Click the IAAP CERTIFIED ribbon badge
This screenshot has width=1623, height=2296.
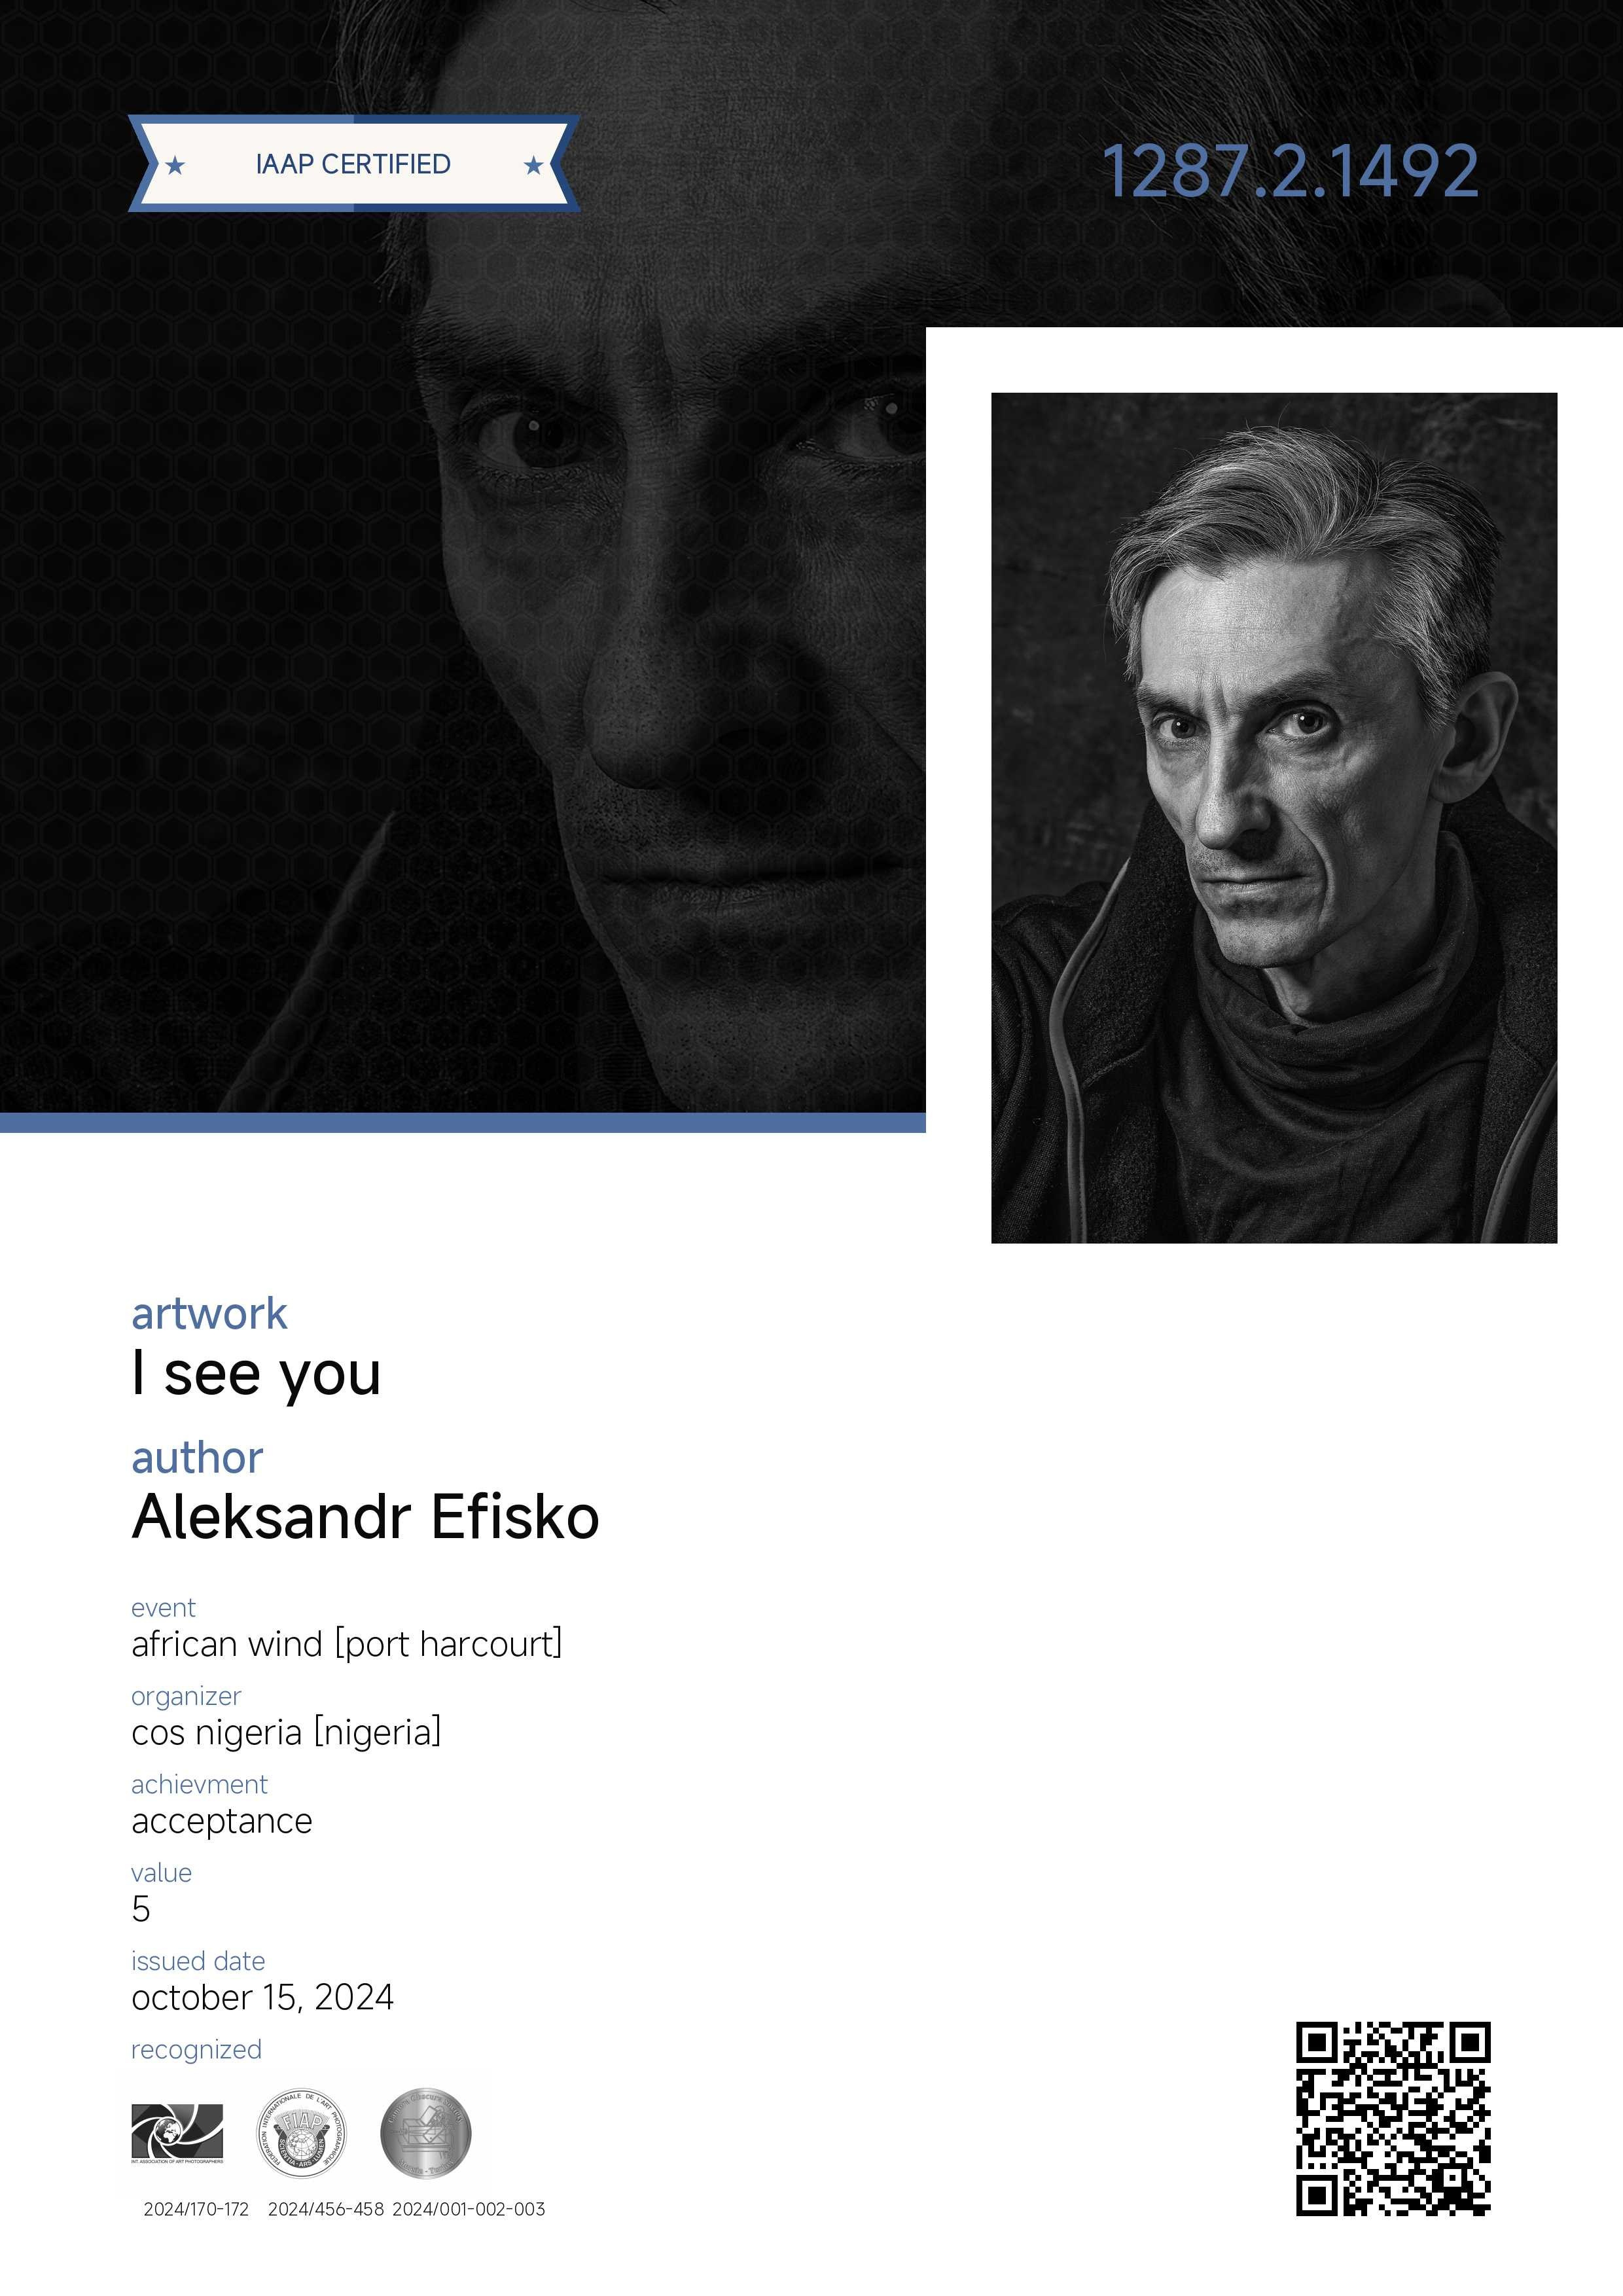(x=354, y=164)
